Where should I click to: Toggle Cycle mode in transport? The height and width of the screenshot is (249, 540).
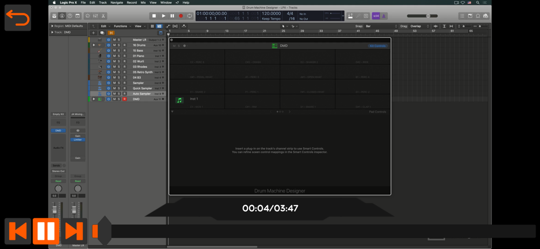coord(190,16)
